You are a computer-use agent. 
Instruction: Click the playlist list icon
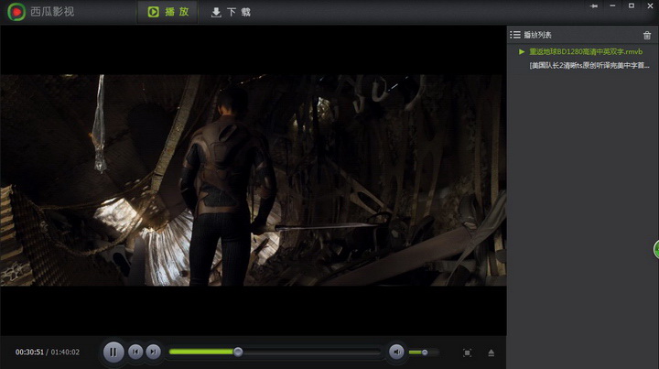[515, 35]
